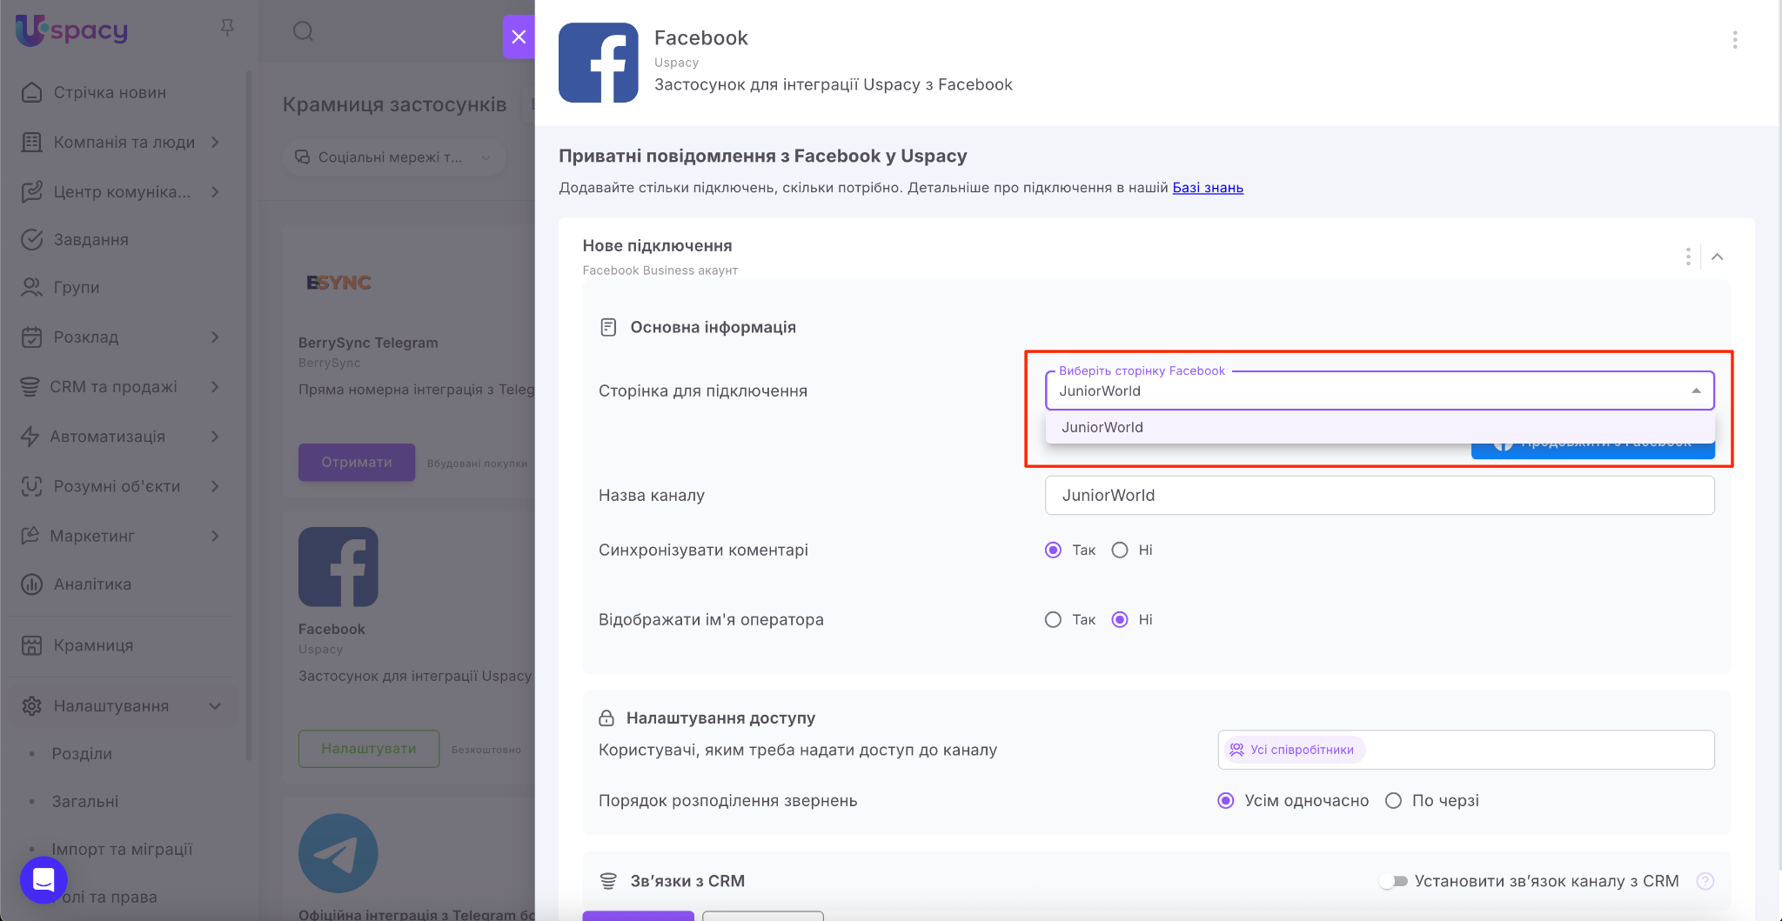Click the Отримати button for BerrySync

356,462
